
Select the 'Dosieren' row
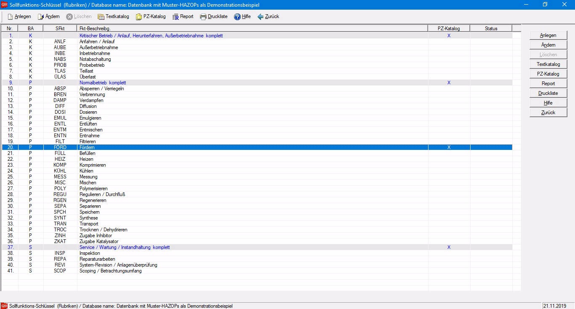click(257, 112)
